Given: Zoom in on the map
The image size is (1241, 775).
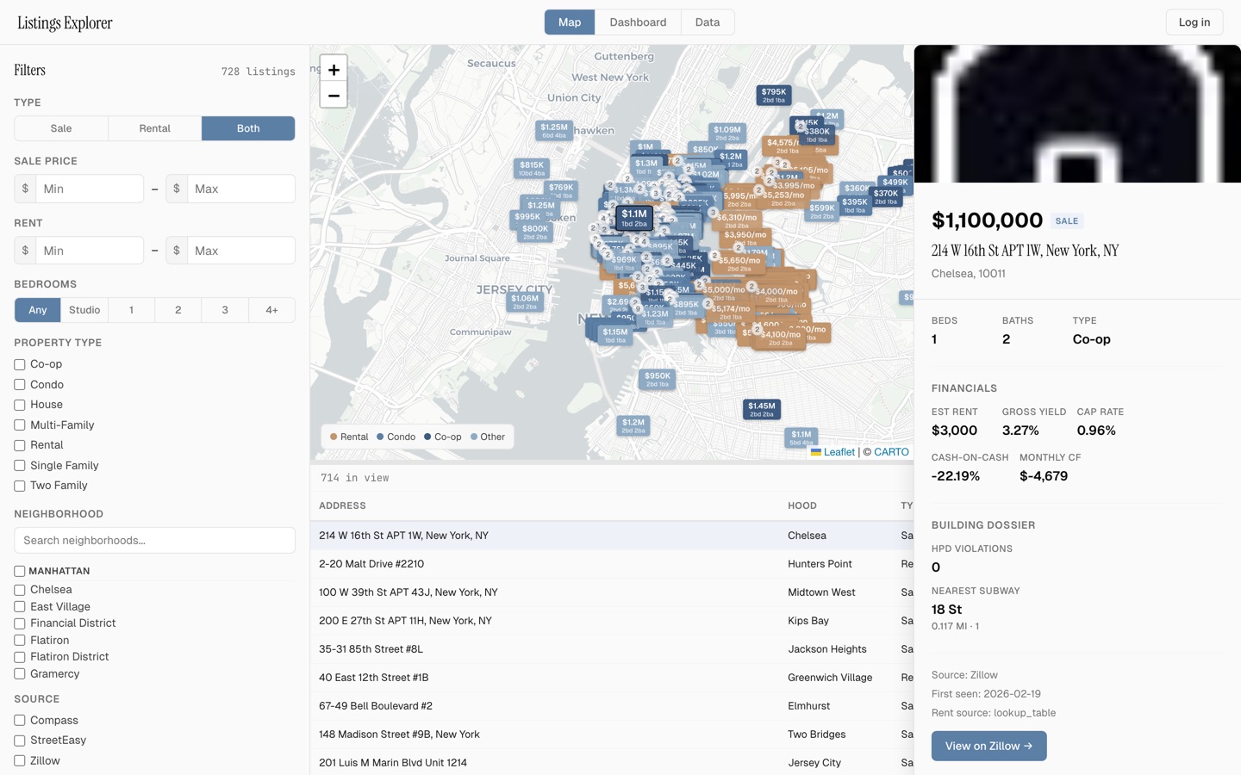Looking at the screenshot, I should click(334, 69).
